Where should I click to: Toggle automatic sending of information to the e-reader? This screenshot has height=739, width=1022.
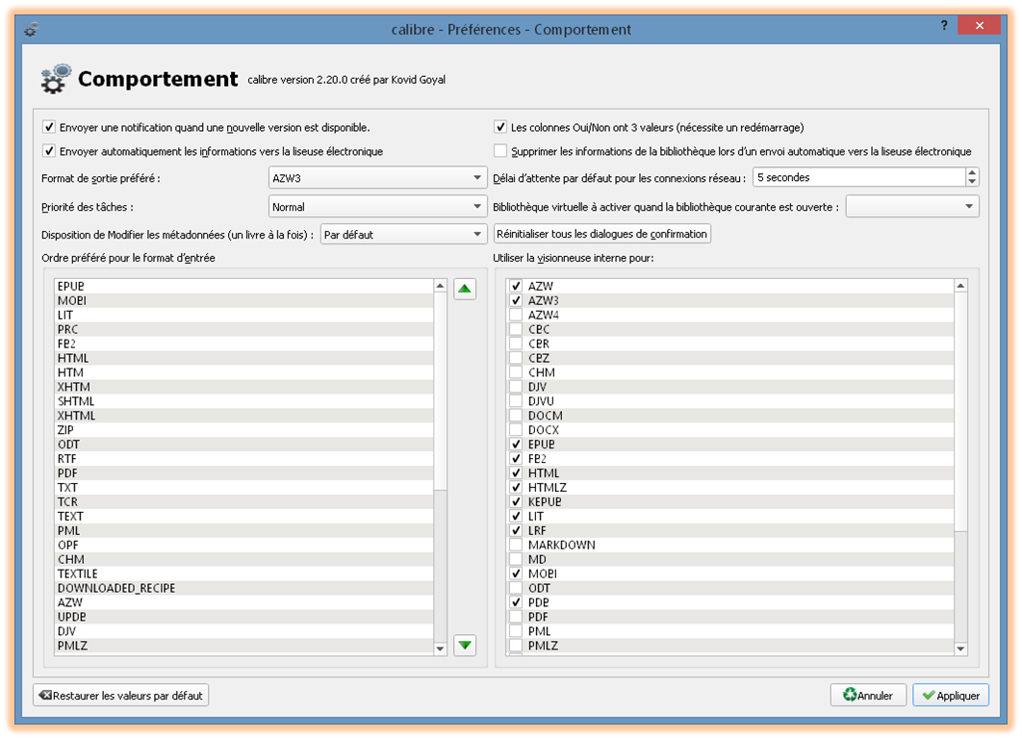click(49, 151)
